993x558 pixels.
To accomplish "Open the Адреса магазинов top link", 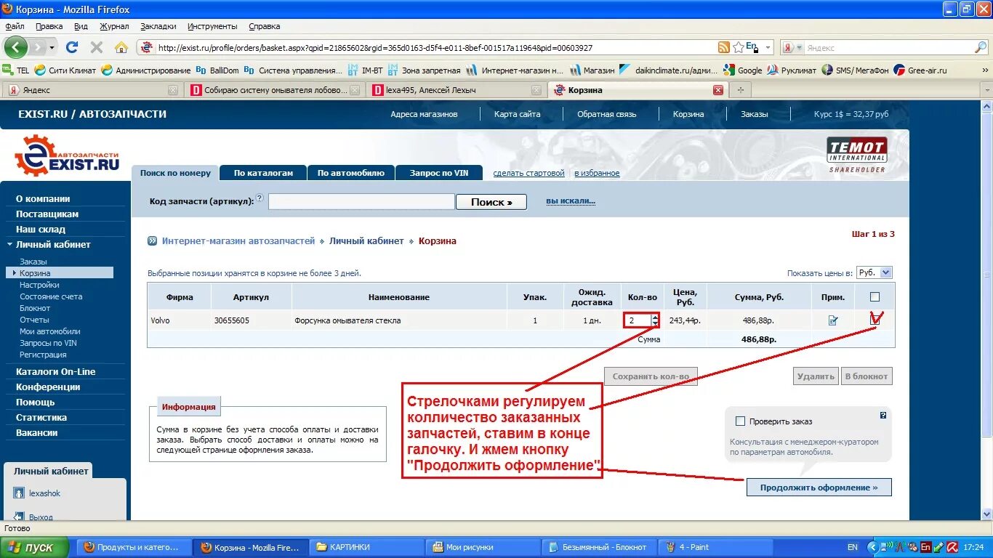I will point(424,114).
